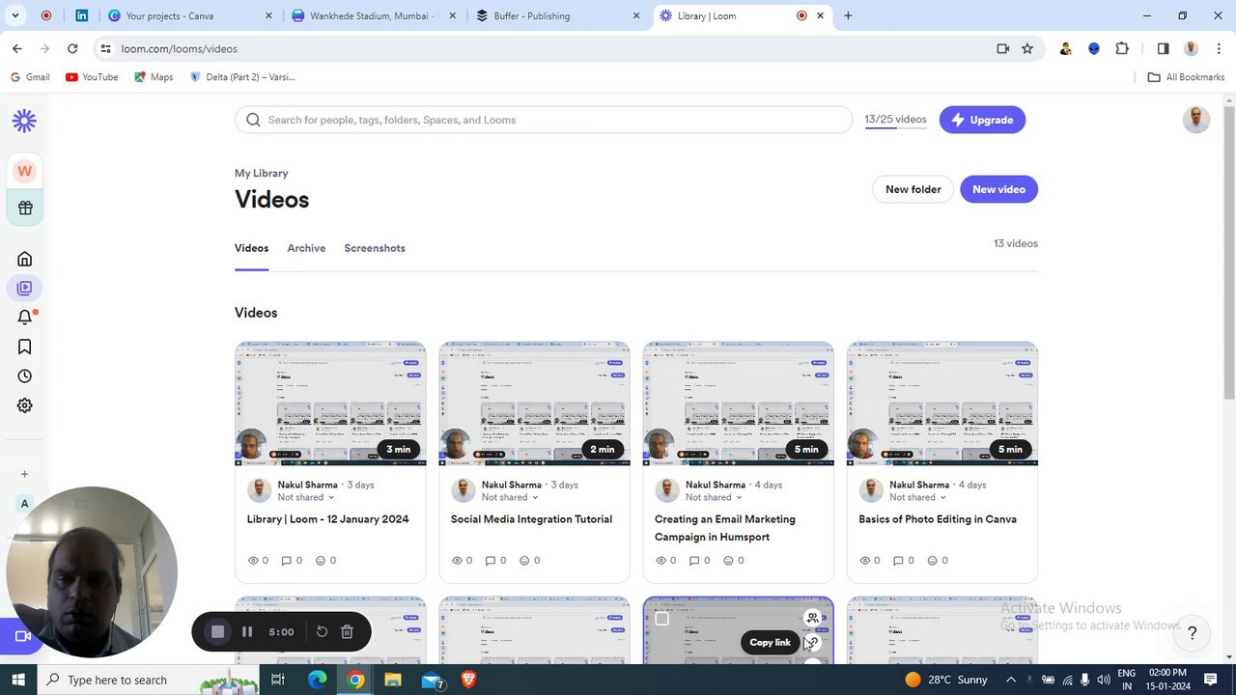Open My Library sidebar icon

click(x=24, y=288)
